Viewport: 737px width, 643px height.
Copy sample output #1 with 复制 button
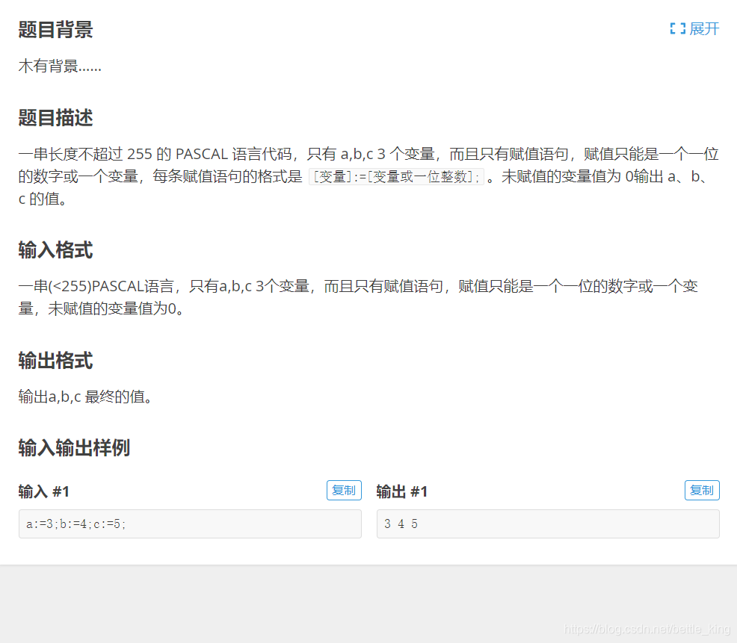pos(702,491)
